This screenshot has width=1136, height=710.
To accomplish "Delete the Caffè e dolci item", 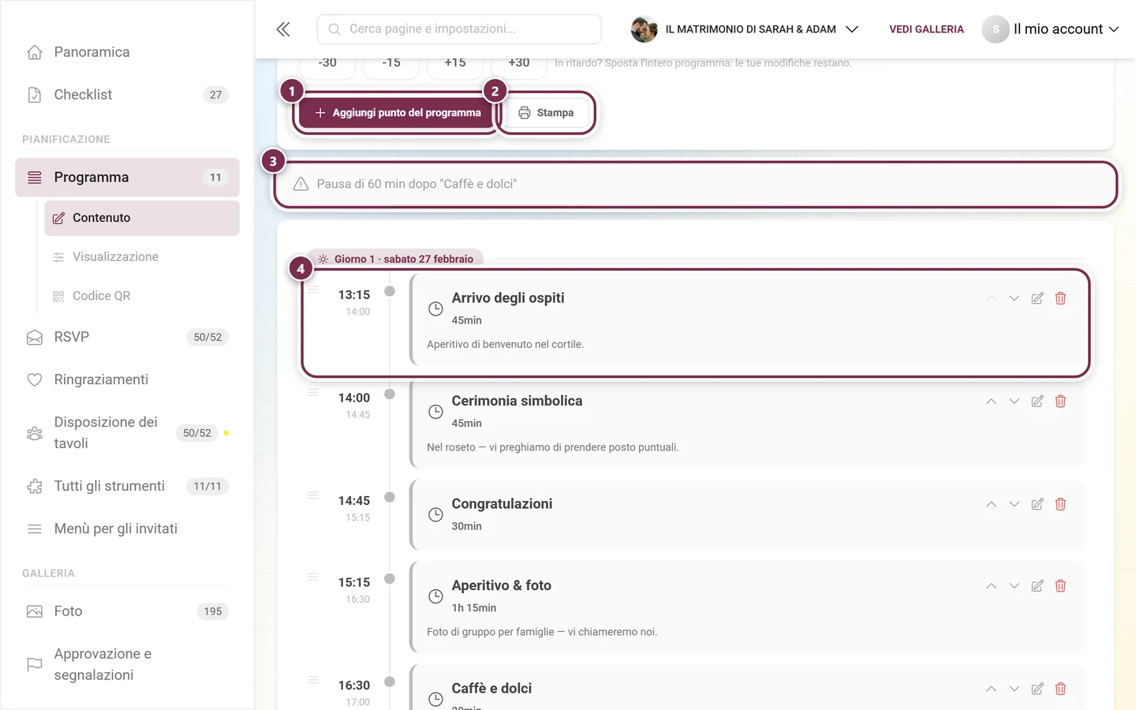I will (1060, 689).
